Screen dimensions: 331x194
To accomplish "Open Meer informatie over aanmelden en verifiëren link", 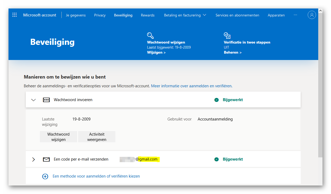I will [191, 86].
